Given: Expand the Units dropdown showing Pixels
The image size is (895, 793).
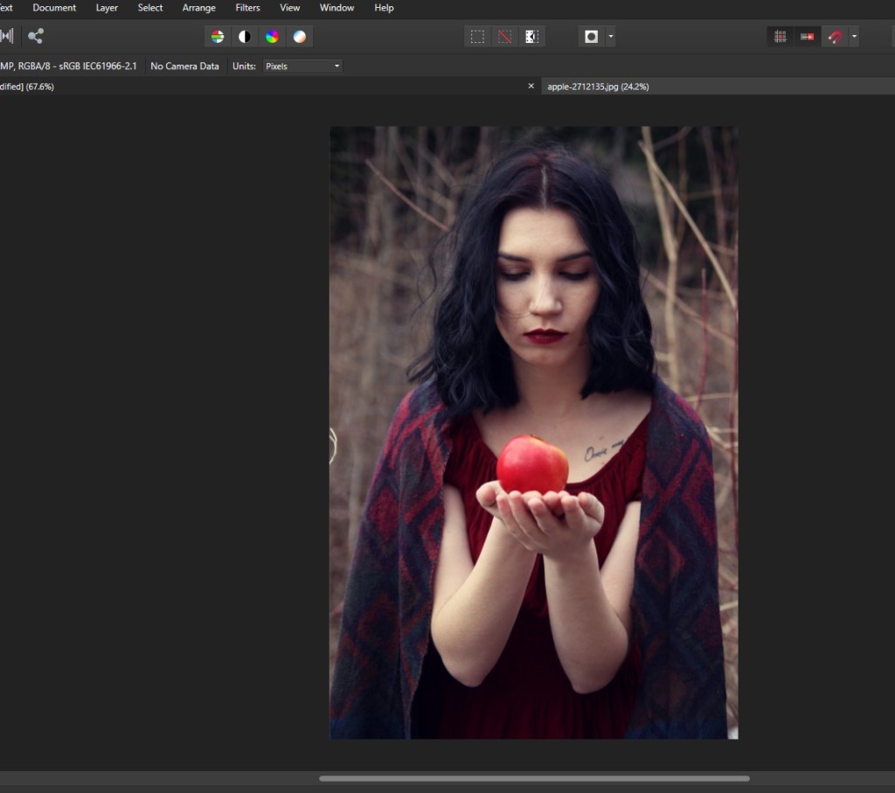Looking at the screenshot, I should coord(302,66).
